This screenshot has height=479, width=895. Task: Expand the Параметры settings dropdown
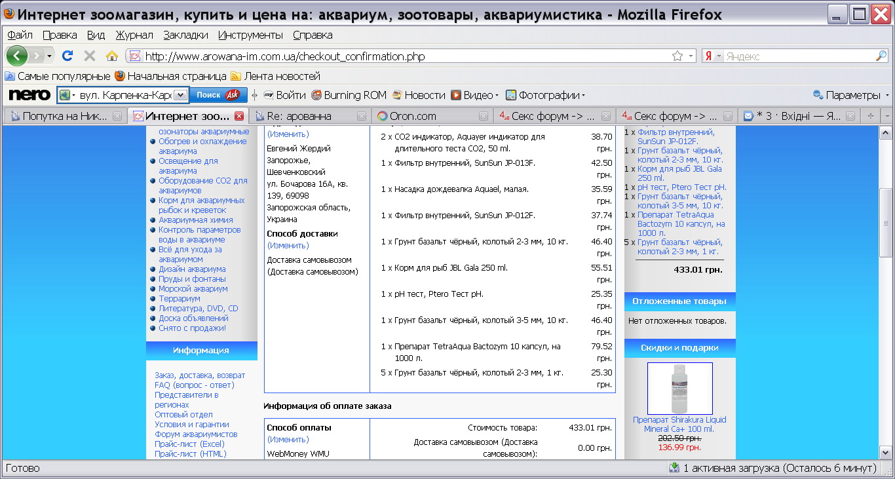[850, 96]
